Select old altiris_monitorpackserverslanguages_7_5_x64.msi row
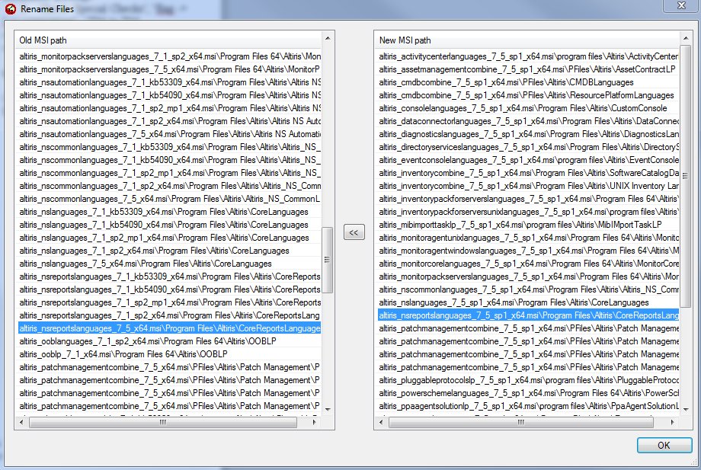The width and height of the screenshot is (701, 470). point(169,69)
